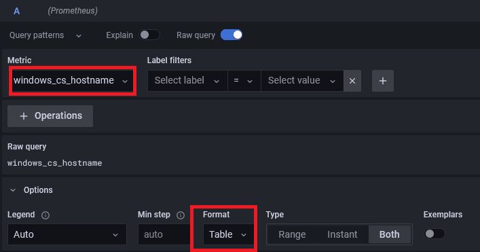Open the Select label dropdown
This screenshot has height=252, width=480.
[x=187, y=81]
